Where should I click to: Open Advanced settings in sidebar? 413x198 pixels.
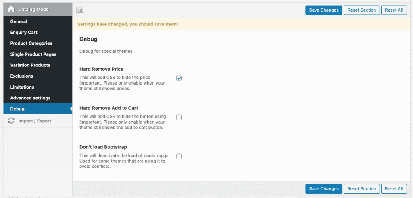point(30,98)
